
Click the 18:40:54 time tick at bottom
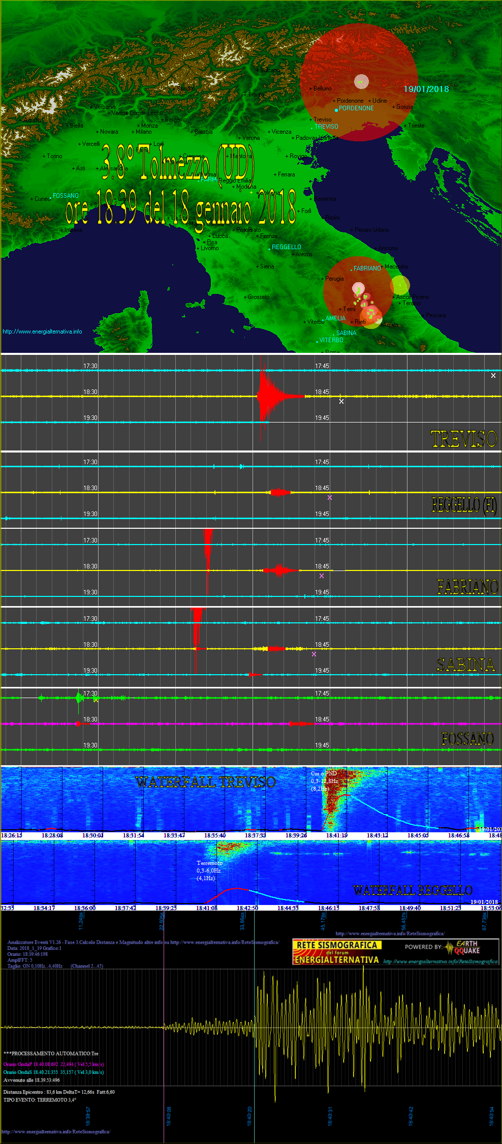pos(491,1116)
